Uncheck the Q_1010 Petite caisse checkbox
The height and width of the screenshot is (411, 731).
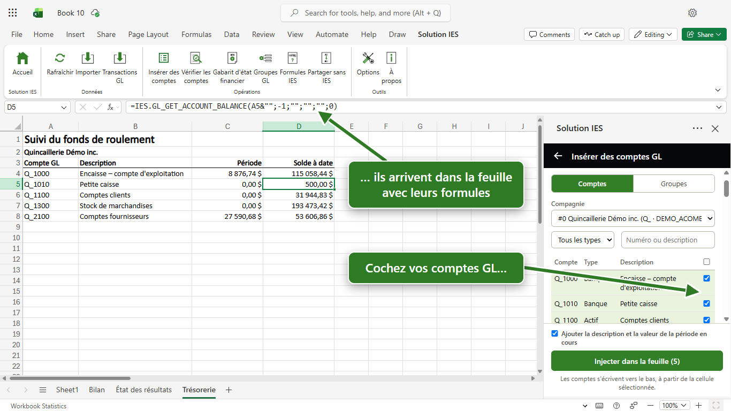[x=706, y=303]
